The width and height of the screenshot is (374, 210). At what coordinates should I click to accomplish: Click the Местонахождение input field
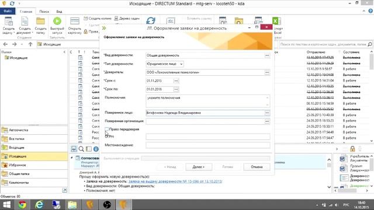(x=208, y=145)
